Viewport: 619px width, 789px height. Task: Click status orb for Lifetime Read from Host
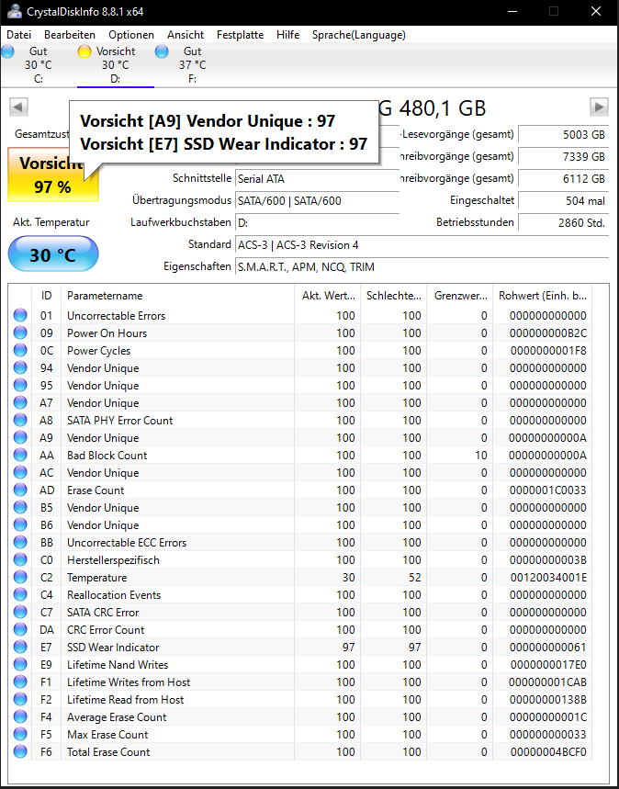[20, 699]
